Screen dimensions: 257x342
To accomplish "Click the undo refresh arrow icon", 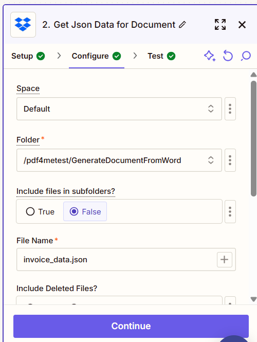I will 228,56.
